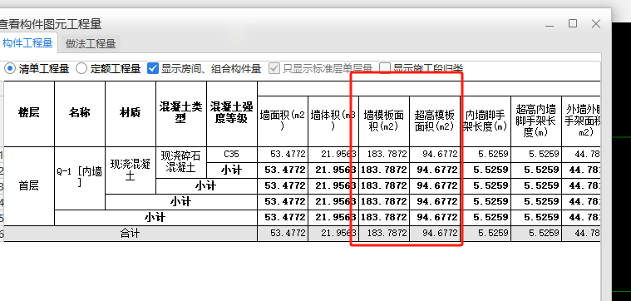
Task: Select 定额工程量 radio button
Action: (x=81, y=69)
